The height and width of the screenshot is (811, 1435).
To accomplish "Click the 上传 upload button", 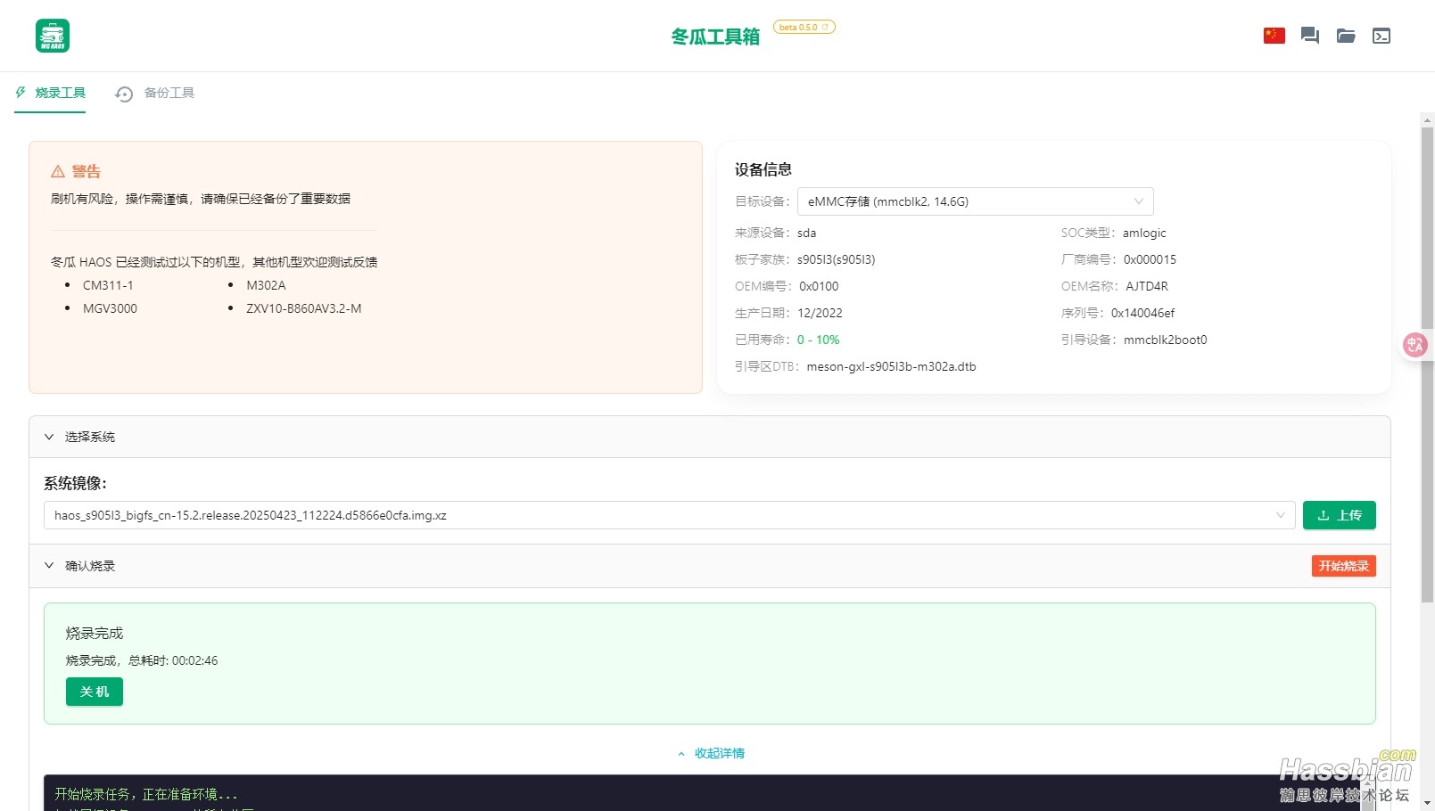I will (1340, 515).
